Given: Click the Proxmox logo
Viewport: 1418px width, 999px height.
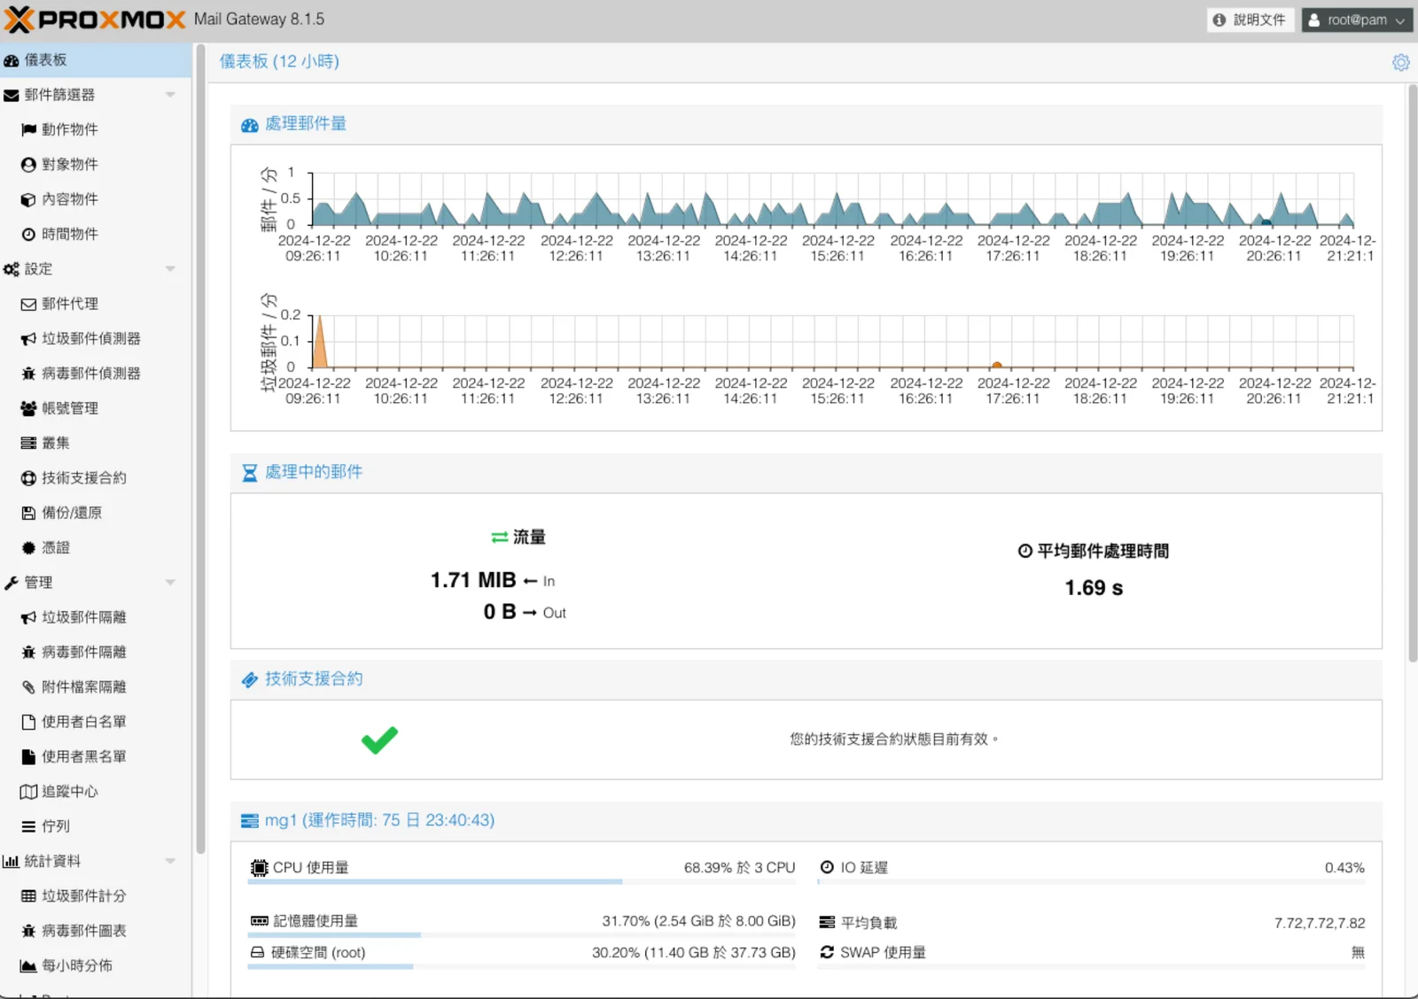Looking at the screenshot, I should [95, 19].
